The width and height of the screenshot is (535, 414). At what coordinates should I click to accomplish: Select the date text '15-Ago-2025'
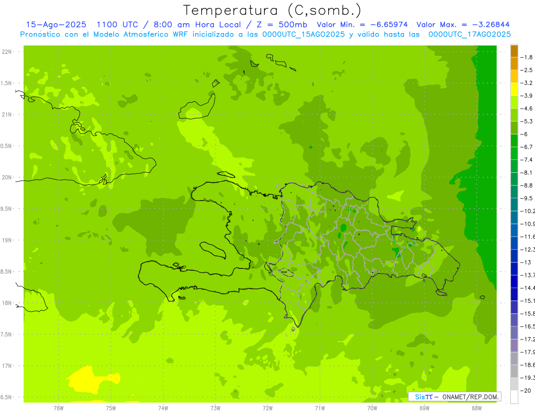pos(56,25)
